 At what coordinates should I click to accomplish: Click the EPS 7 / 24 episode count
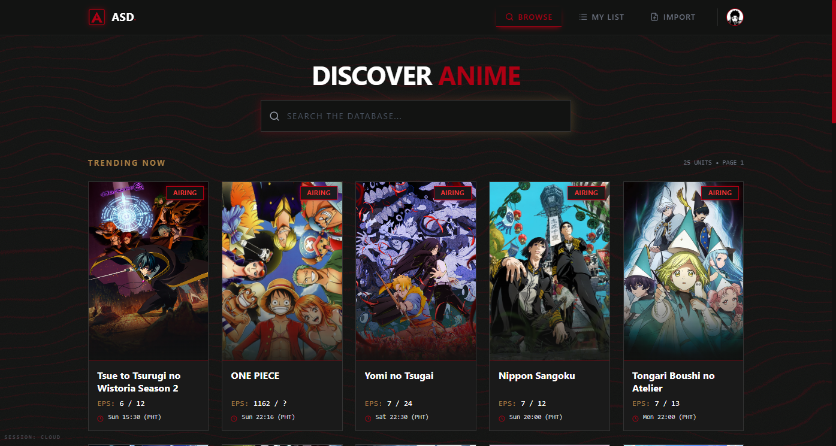pos(388,403)
